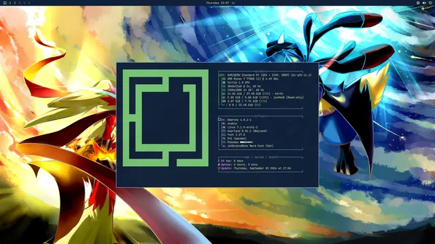Click the package icon before 941 (pacman)
435x244 pixels.
tap(224, 138)
